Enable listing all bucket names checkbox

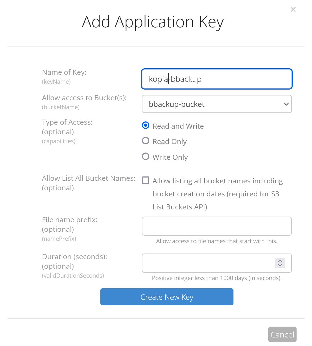pos(146,180)
